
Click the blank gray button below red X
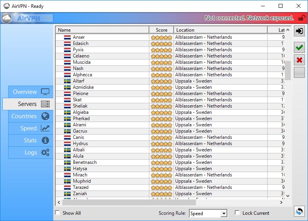point(299,72)
